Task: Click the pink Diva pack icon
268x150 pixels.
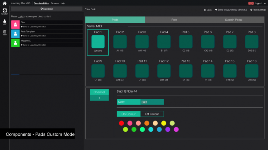Action: [x=15, y=24]
